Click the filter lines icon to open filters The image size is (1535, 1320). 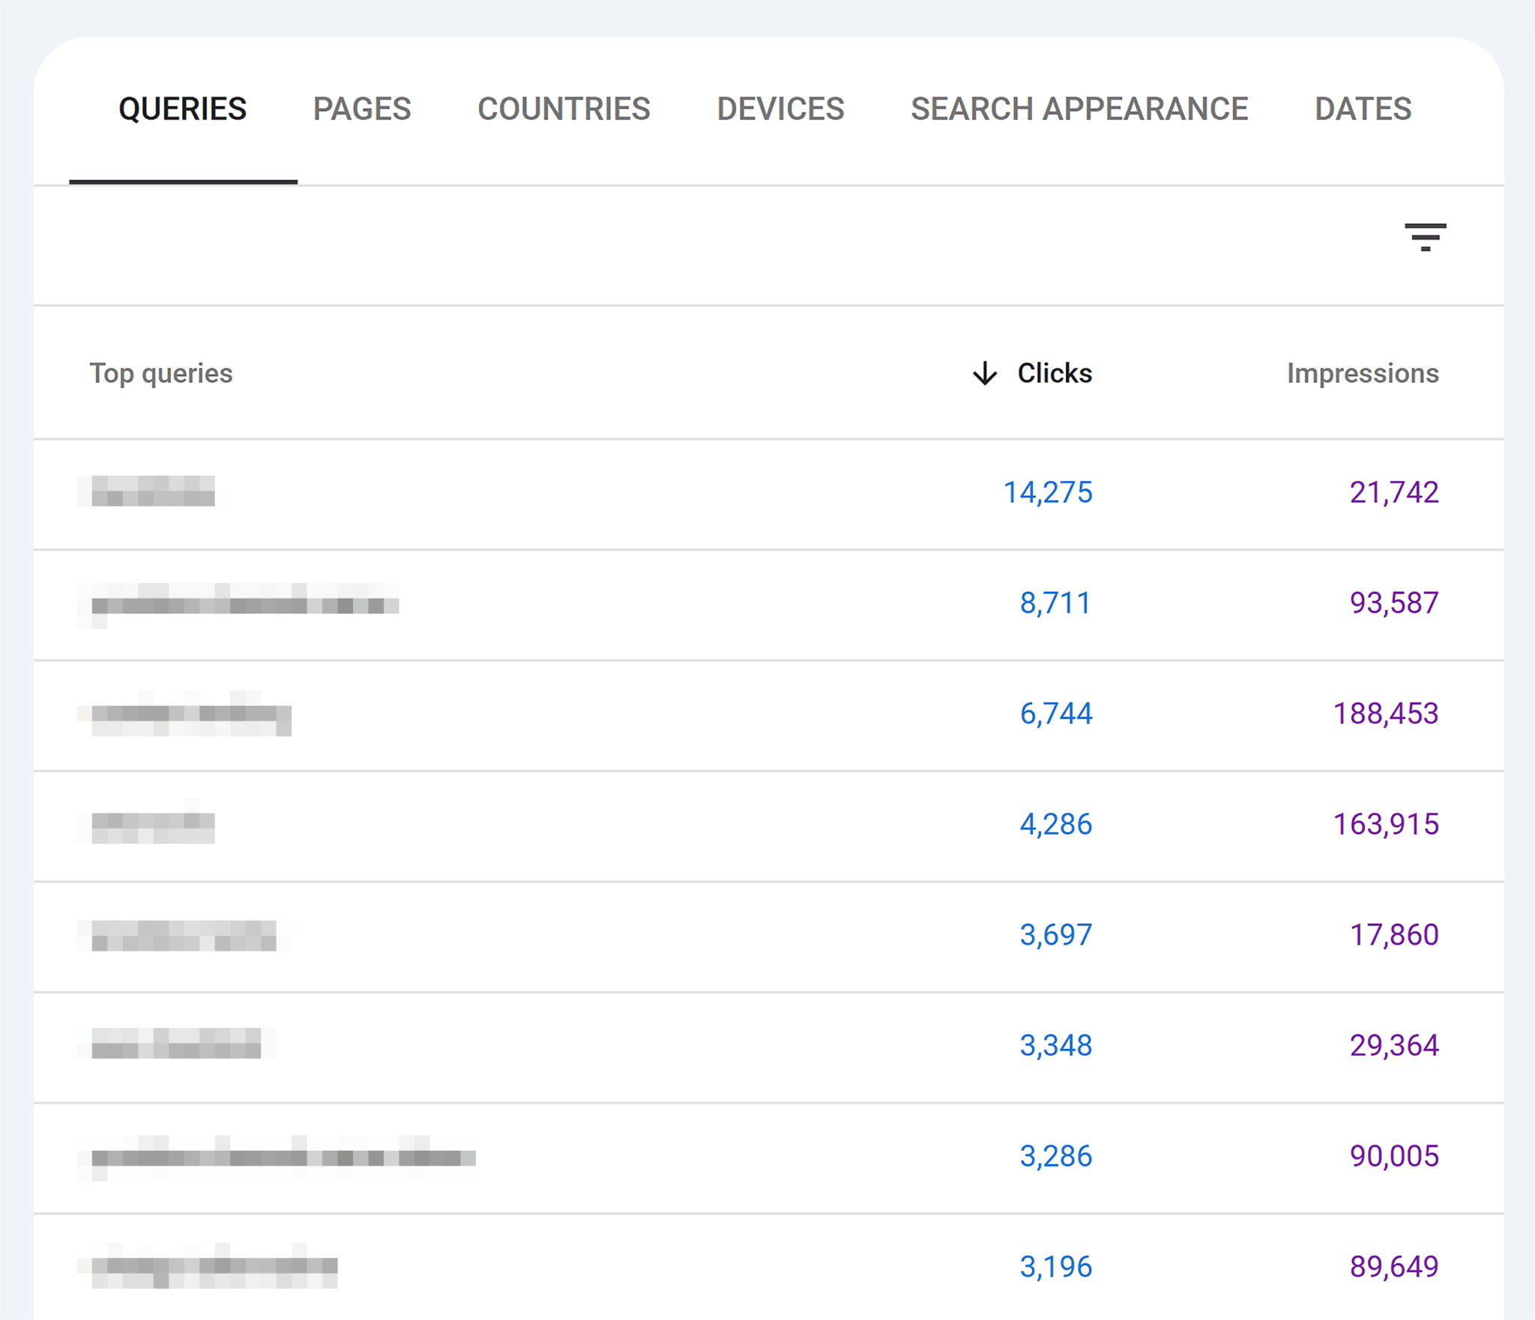point(1426,237)
